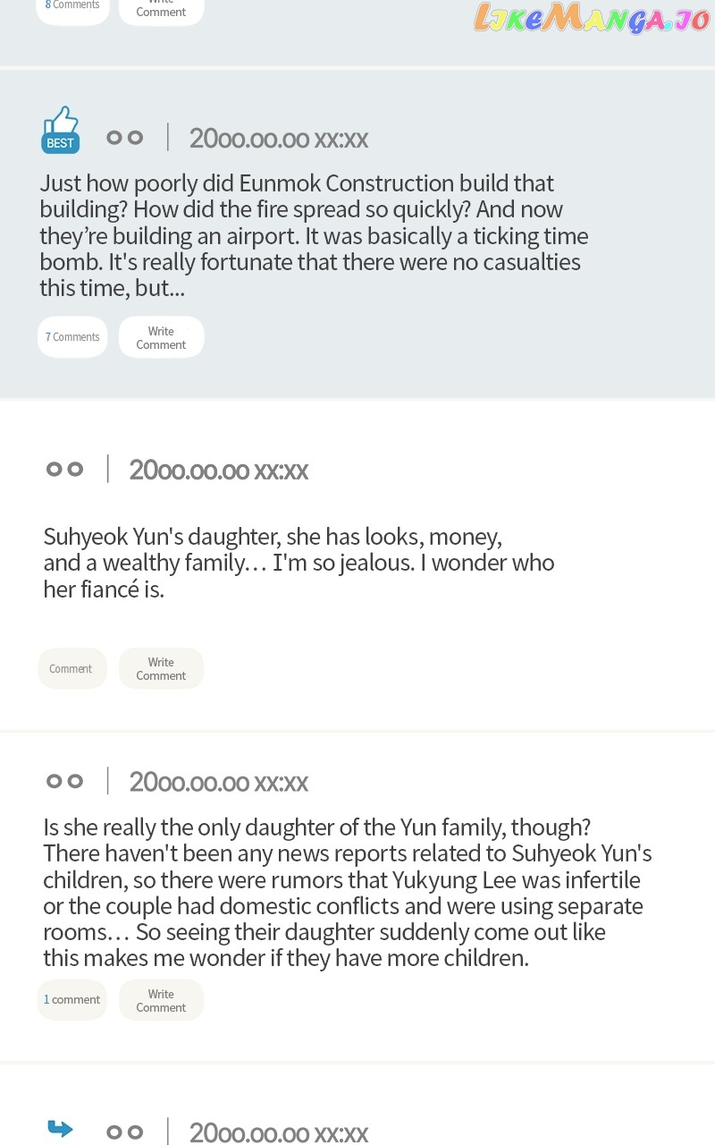Click the topmost Write Comment button

161,9
